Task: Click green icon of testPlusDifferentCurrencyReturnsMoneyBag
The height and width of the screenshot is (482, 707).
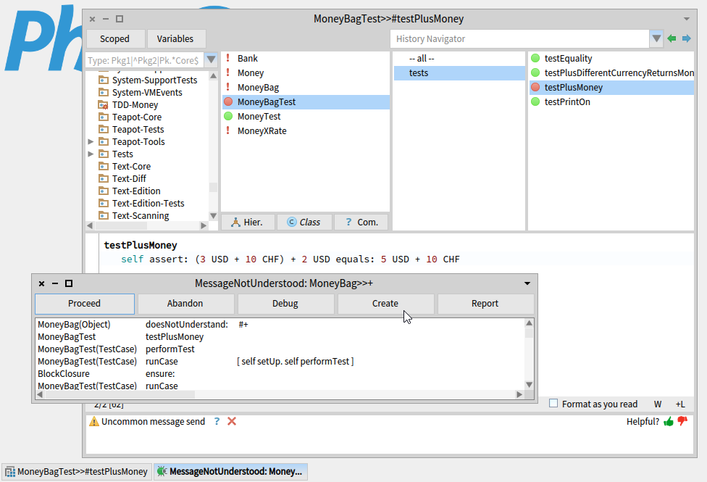Action: pos(535,72)
